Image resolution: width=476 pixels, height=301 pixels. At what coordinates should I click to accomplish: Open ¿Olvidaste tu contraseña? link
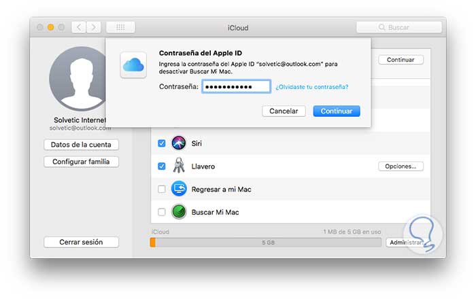311,87
